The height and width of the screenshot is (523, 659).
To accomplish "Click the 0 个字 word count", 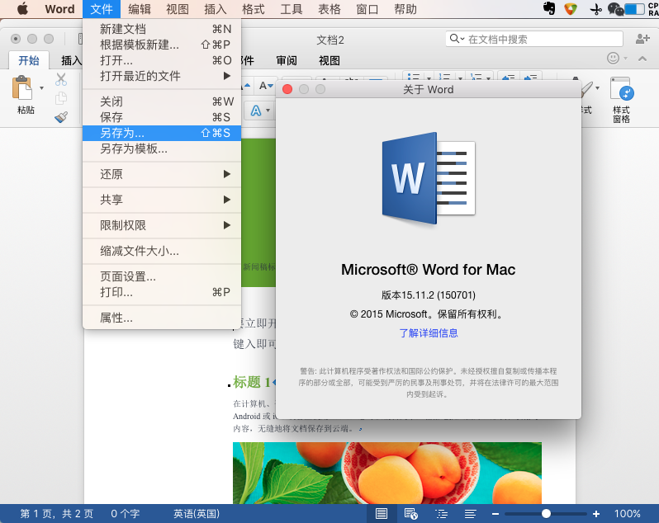I will click(x=126, y=514).
